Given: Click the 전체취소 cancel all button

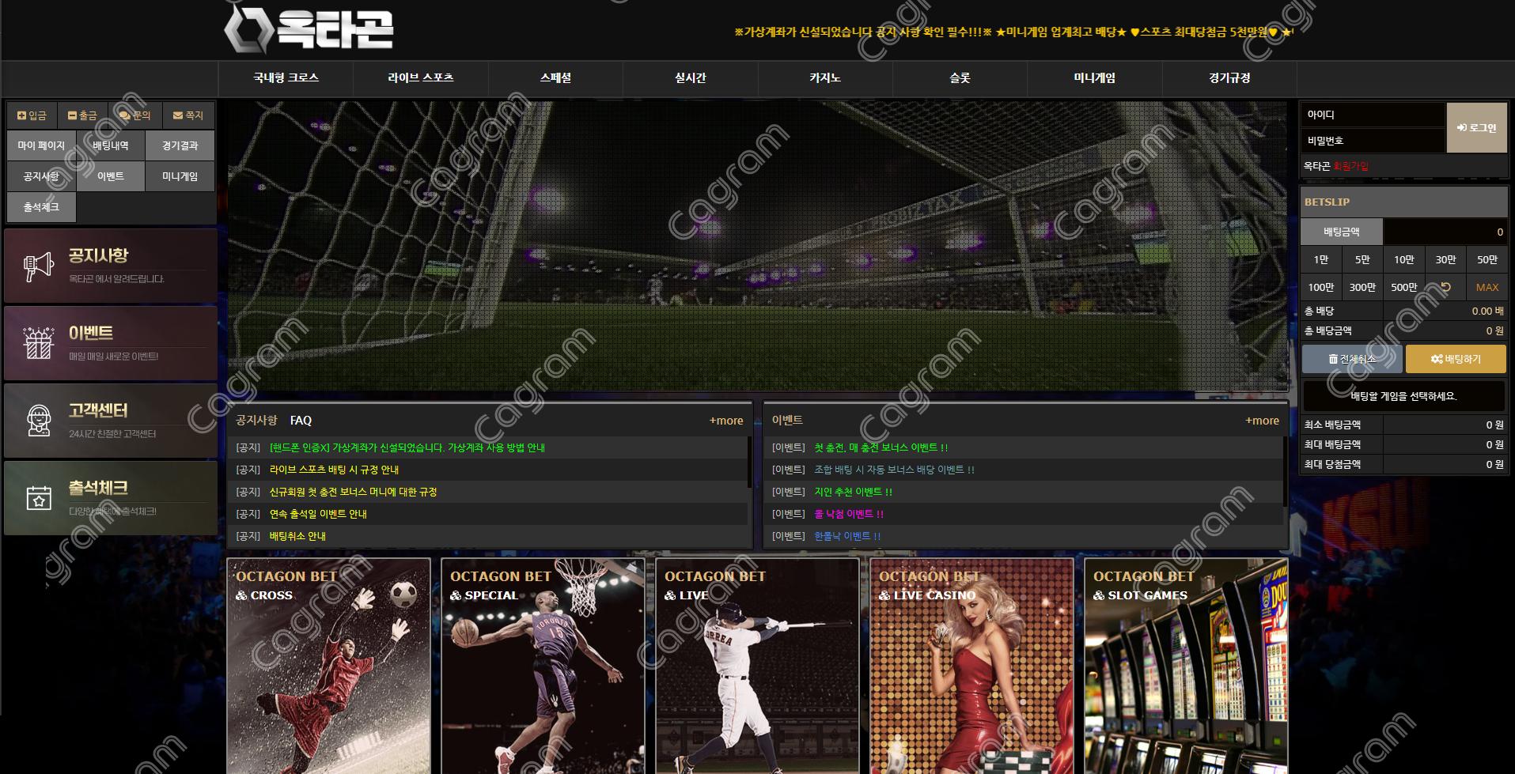Looking at the screenshot, I should (x=1351, y=359).
